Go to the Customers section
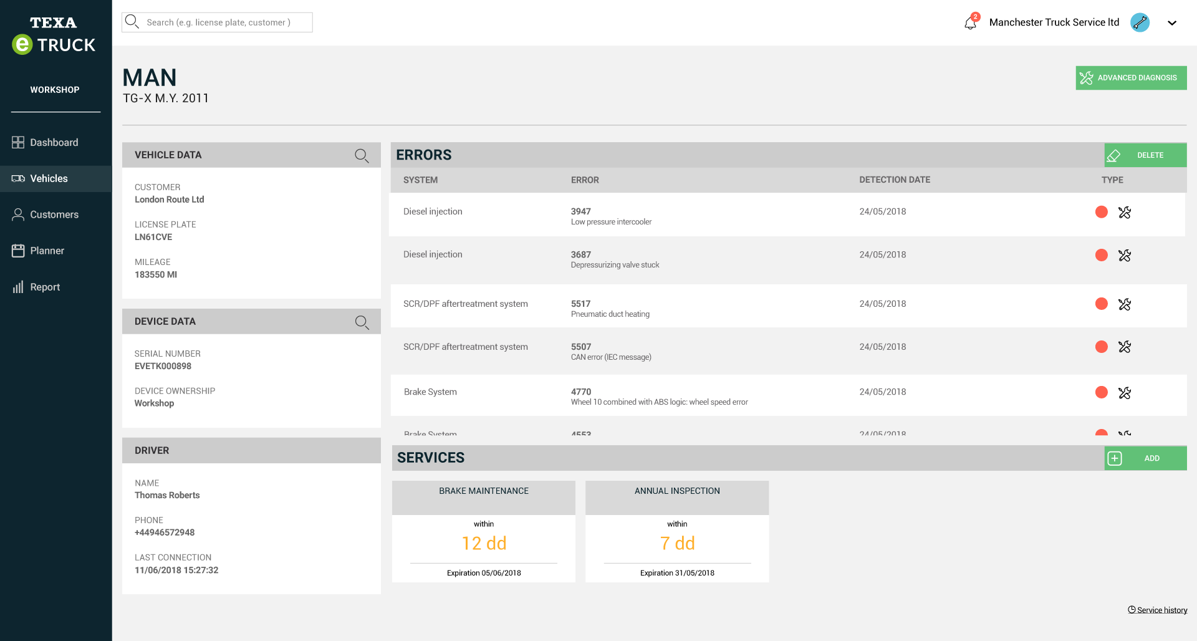This screenshot has width=1197, height=641. (x=56, y=214)
